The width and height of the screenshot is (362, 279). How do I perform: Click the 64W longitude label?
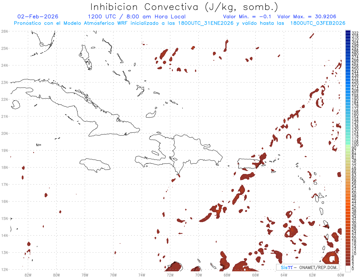(x=284, y=275)
